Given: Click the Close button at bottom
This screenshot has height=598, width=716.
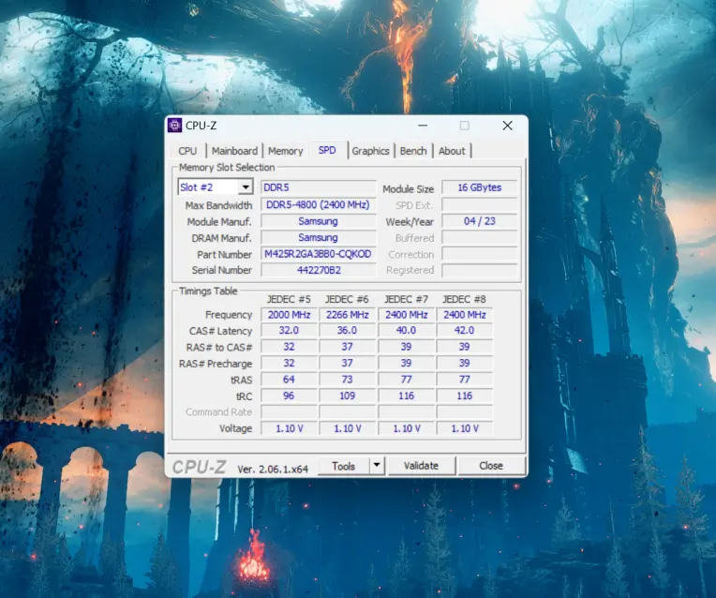Looking at the screenshot, I should click(491, 466).
